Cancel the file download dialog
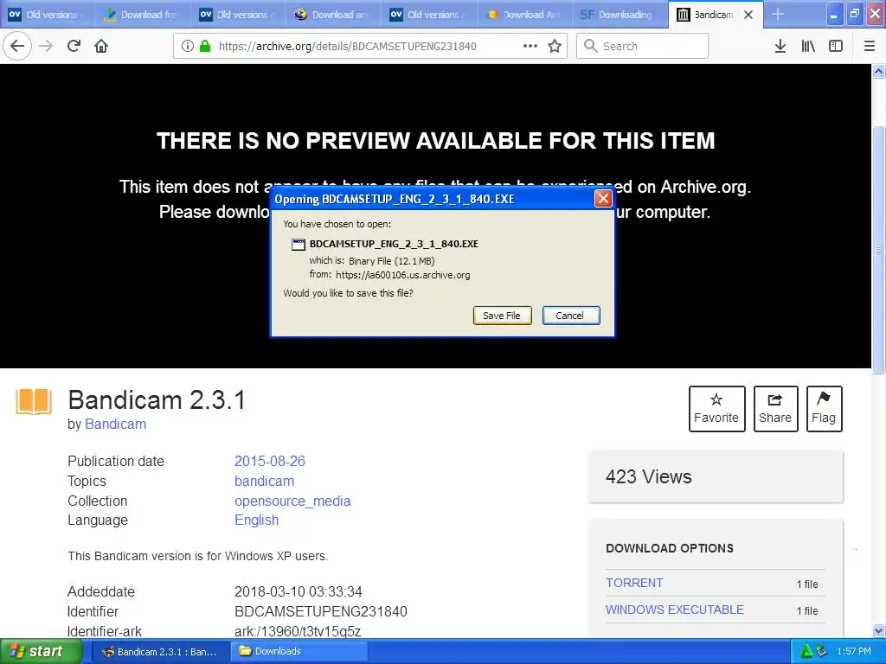The image size is (886, 664). tap(571, 316)
